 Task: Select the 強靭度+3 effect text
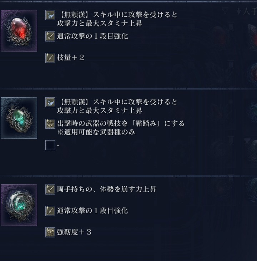click(x=74, y=232)
